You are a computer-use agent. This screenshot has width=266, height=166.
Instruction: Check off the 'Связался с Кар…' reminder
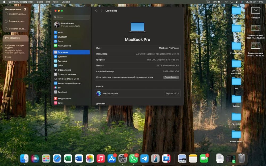pyautogui.click(x=6, y=29)
